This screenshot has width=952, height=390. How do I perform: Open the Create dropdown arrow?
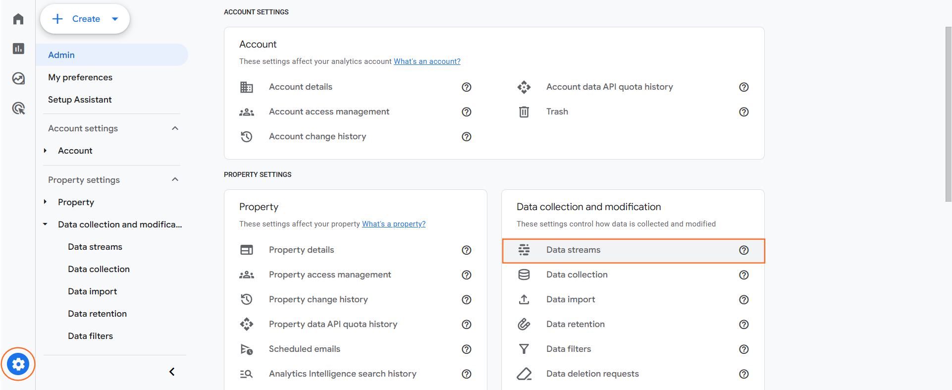115,19
